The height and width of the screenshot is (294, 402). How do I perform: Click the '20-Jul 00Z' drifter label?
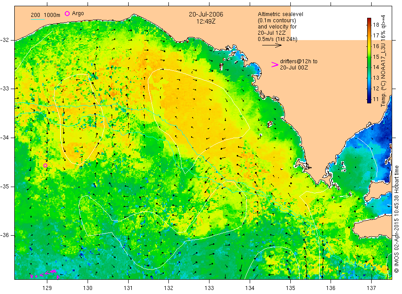[294, 68]
